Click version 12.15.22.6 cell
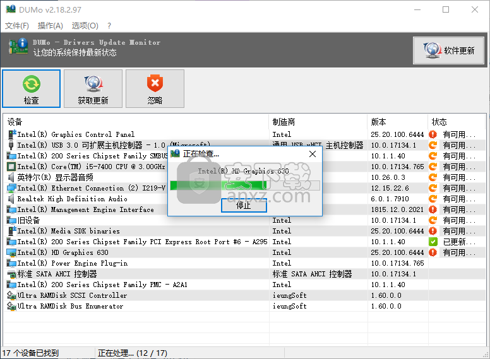The height and width of the screenshot is (359, 490). tap(390, 188)
